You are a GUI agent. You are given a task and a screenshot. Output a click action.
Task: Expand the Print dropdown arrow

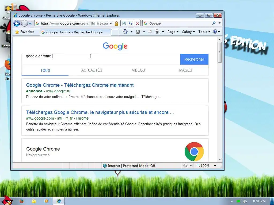tap(163, 32)
